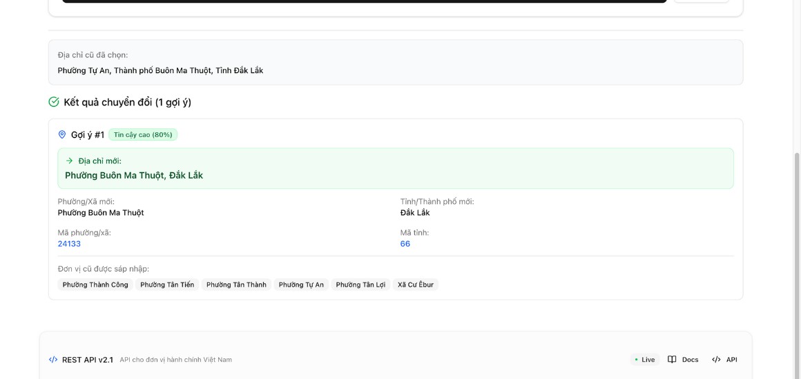This screenshot has height=379, width=801.
Task: Select the Phường Tân Tiến chip
Action: point(167,285)
